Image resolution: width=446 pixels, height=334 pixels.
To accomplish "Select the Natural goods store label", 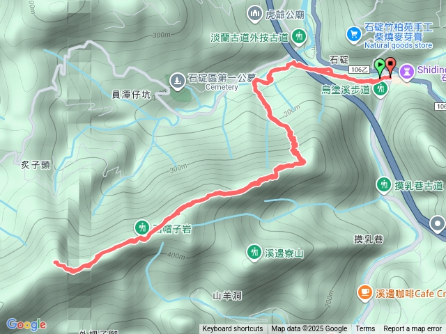I will point(398,45).
